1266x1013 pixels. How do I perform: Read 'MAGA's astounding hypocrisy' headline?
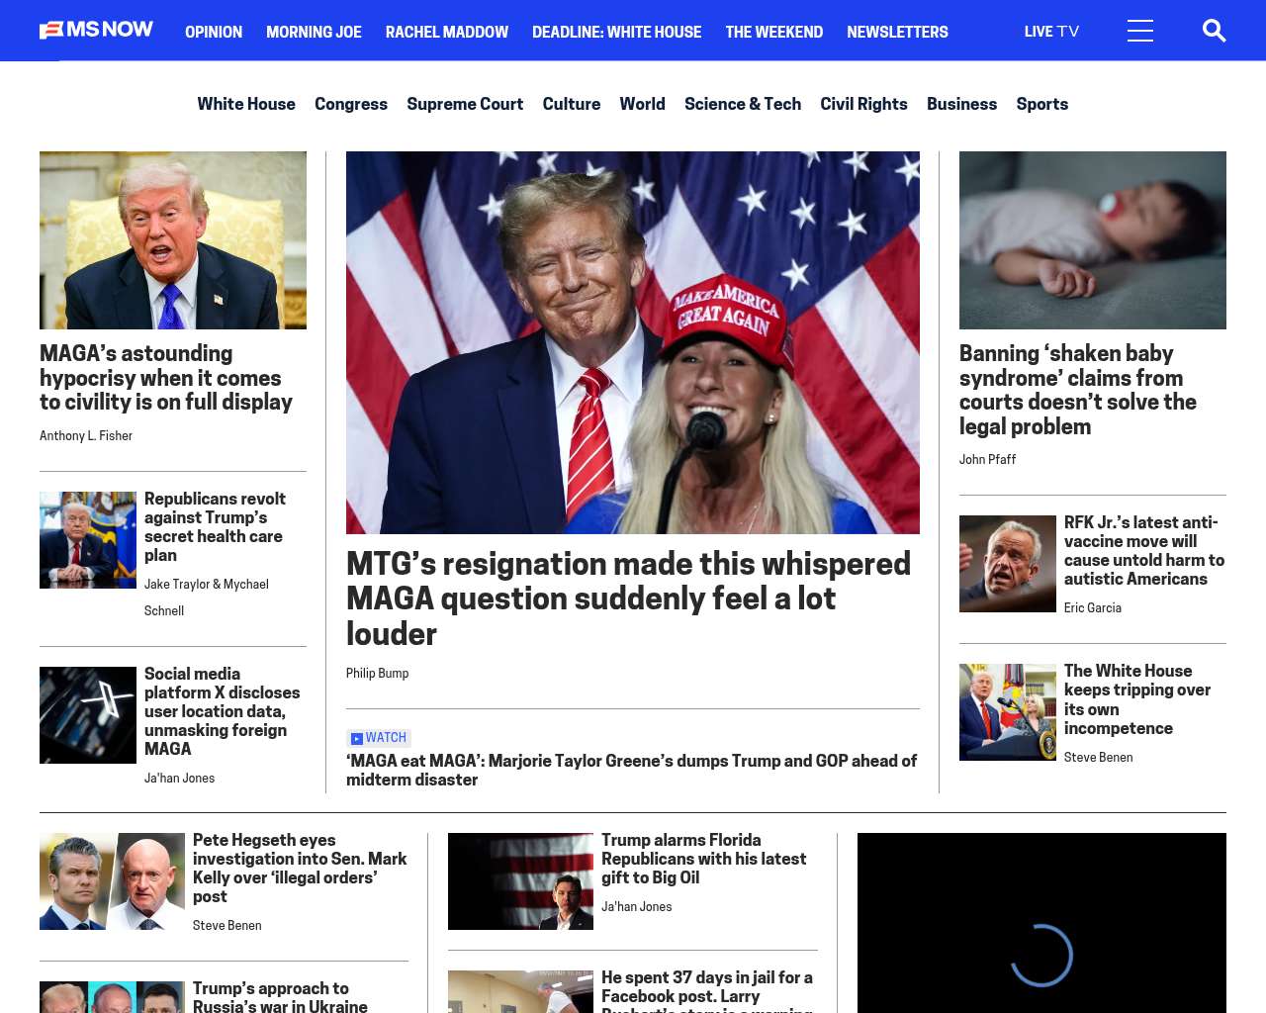pos(166,378)
